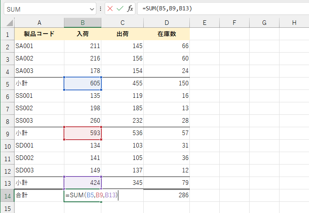
Task: Select cell with value 260
Action: [83, 121]
